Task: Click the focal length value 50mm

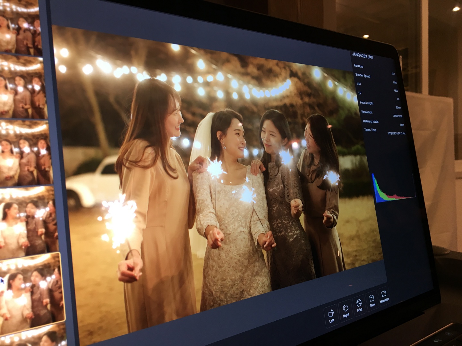Action: (x=398, y=108)
